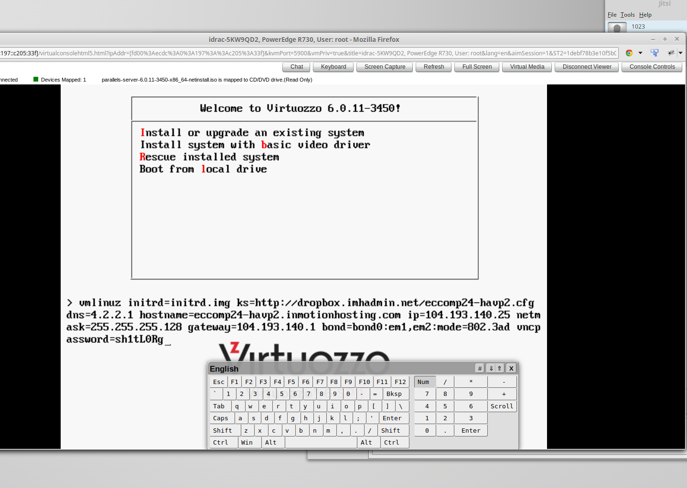Click the up-arrow button on keyboard header
This screenshot has width=687, height=488.
coord(500,368)
